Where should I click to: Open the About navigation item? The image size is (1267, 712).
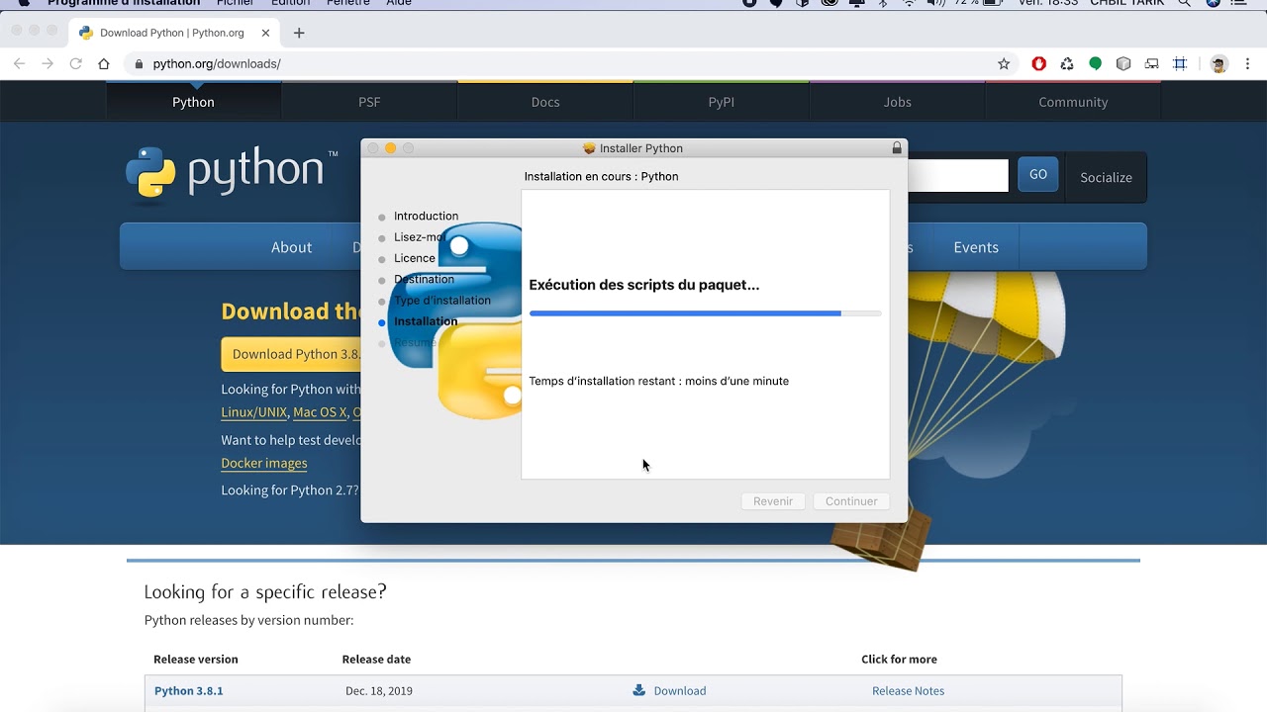(x=291, y=247)
